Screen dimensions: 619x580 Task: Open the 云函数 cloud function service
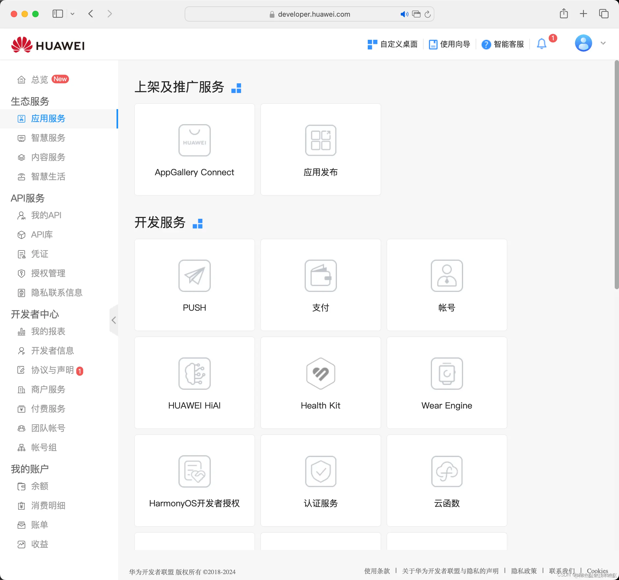[x=446, y=481]
